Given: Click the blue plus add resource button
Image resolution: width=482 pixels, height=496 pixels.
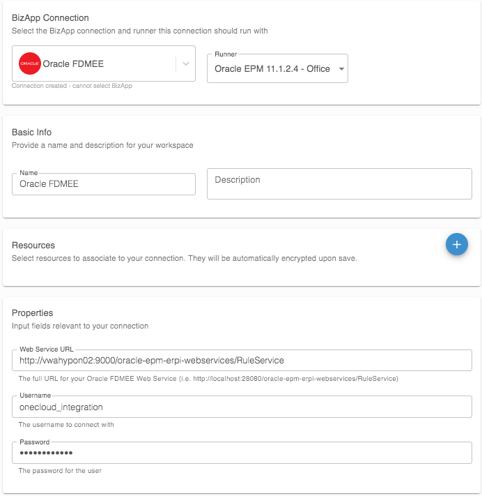Looking at the screenshot, I should pyautogui.click(x=456, y=244).
